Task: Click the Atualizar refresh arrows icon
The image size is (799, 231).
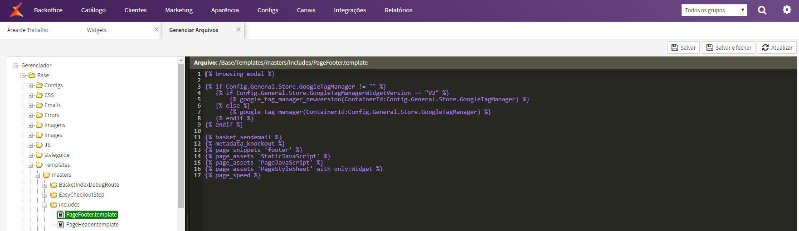Action: tap(765, 47)
